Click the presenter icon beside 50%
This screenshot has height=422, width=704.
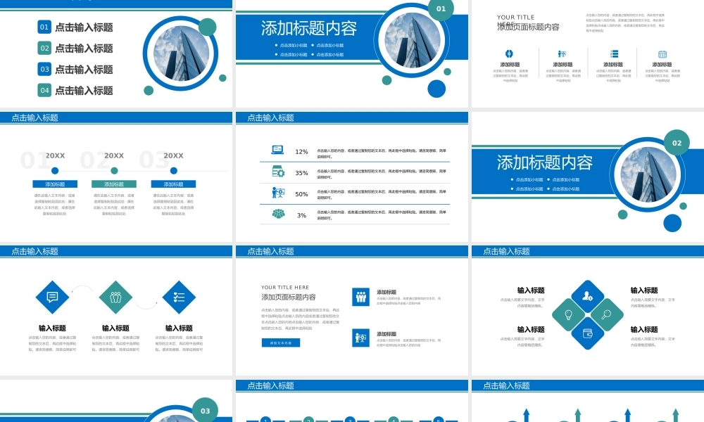(278, 193)
